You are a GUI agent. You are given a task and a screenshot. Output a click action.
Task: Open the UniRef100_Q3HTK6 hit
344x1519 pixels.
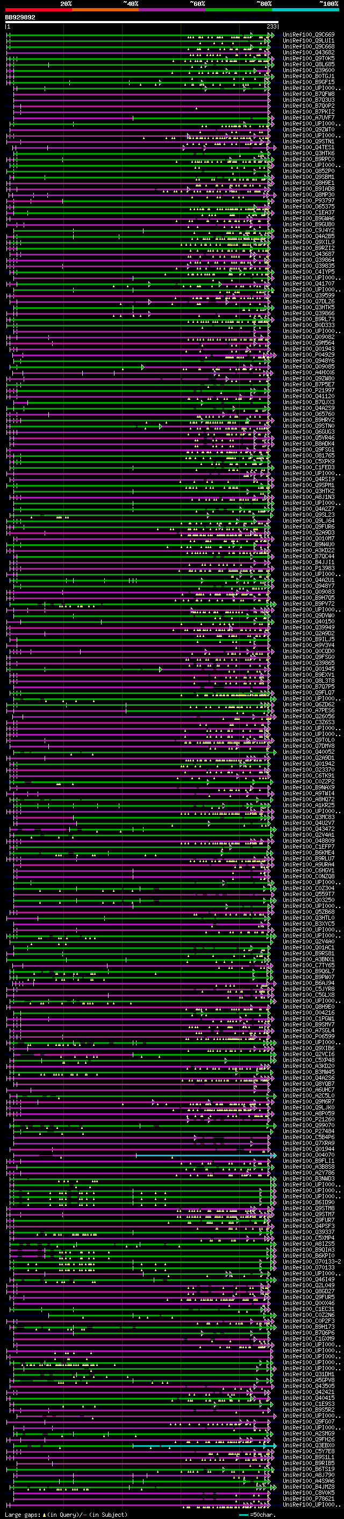pyautogui.click(x=308, y=154)
